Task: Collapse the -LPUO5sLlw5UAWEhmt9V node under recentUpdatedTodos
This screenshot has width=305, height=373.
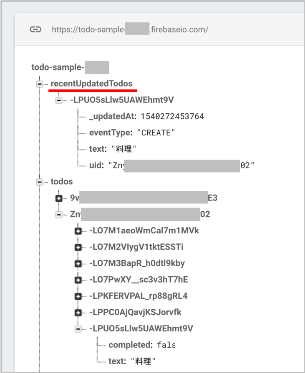Action: (59, 100)
